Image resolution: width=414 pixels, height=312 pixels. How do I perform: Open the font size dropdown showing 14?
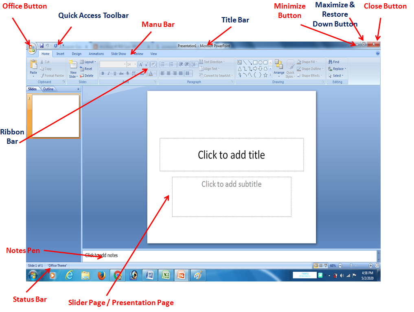(131, 64)
